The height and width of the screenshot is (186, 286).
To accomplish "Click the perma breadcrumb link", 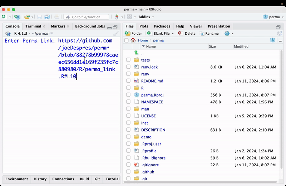I will coord(158,40).
